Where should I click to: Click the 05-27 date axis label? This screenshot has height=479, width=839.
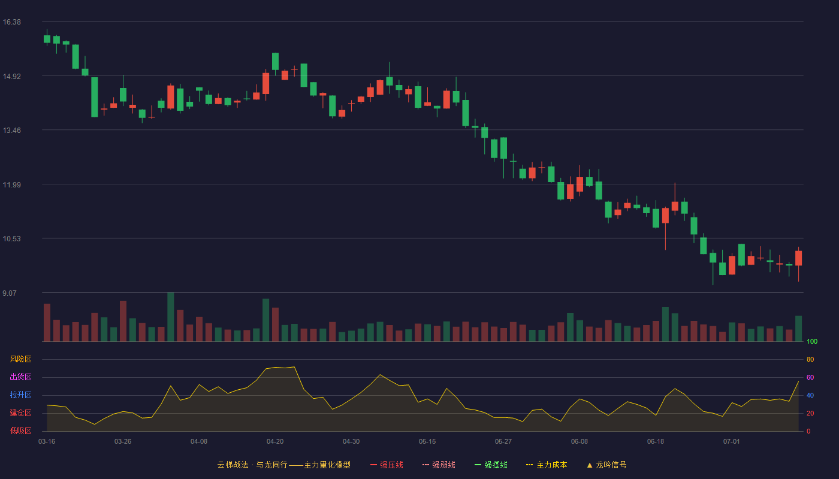[503, 441]
